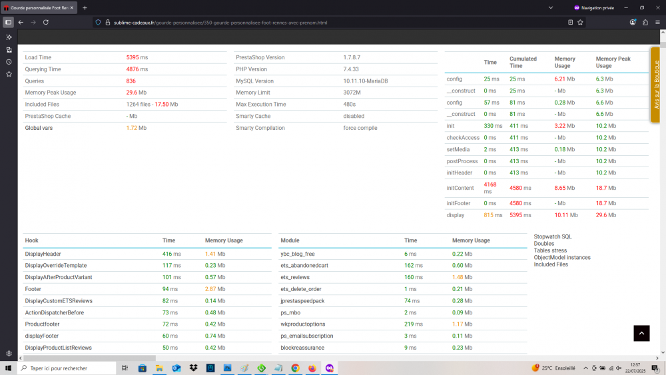Open the Firefox sidebar history icon
The image size is (666, 375).
tap(9, 62)
